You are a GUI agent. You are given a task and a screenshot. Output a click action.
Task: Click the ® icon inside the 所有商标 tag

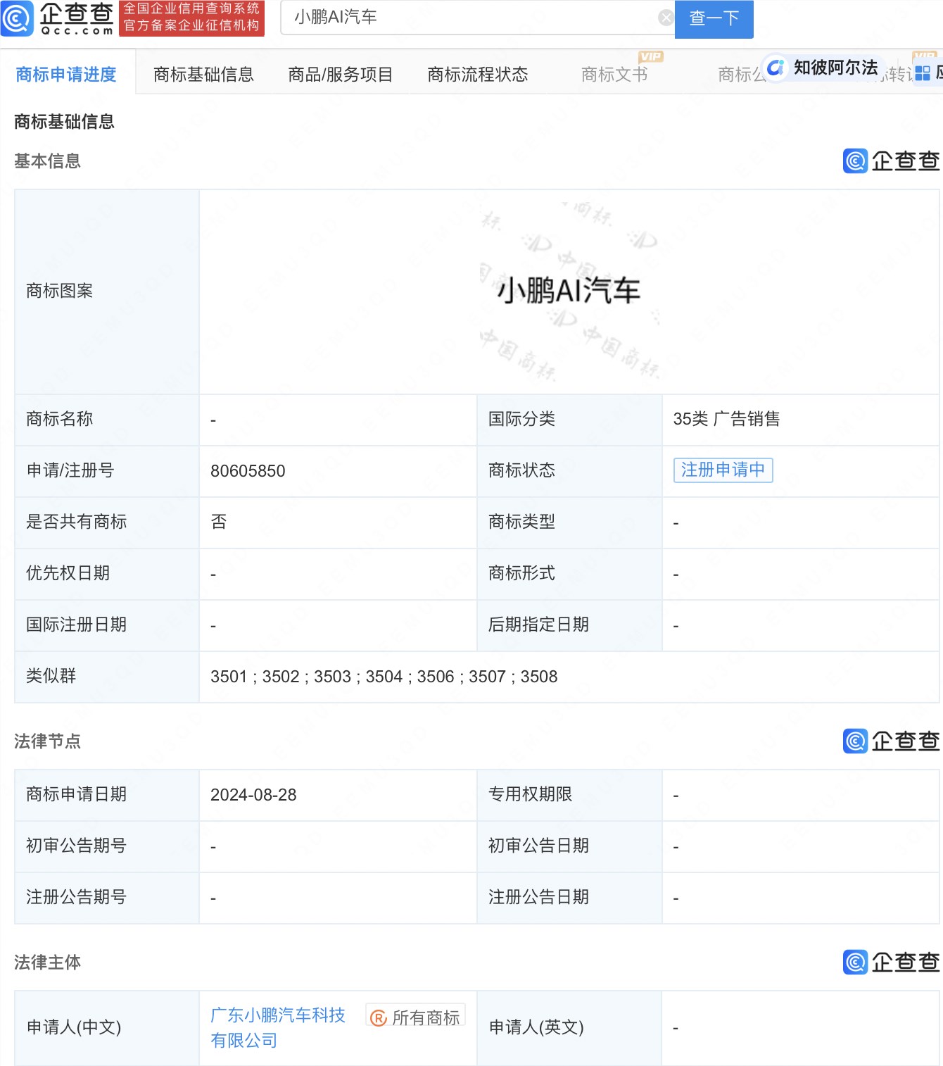coord(378,1017)
